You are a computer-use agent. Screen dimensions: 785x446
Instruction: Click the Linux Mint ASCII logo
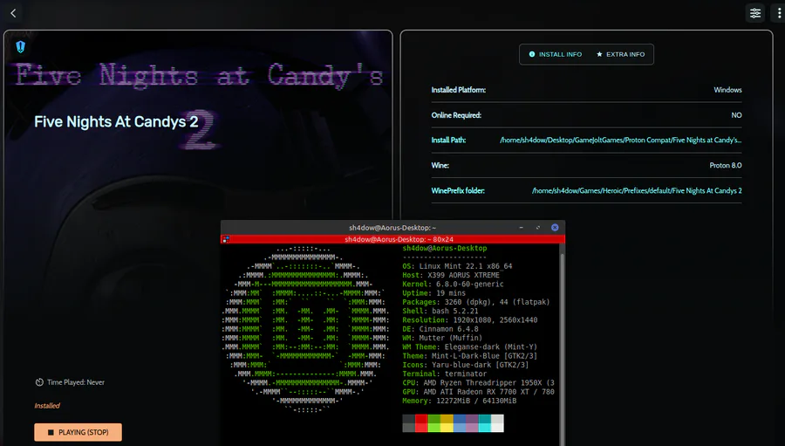coord(305,329)
